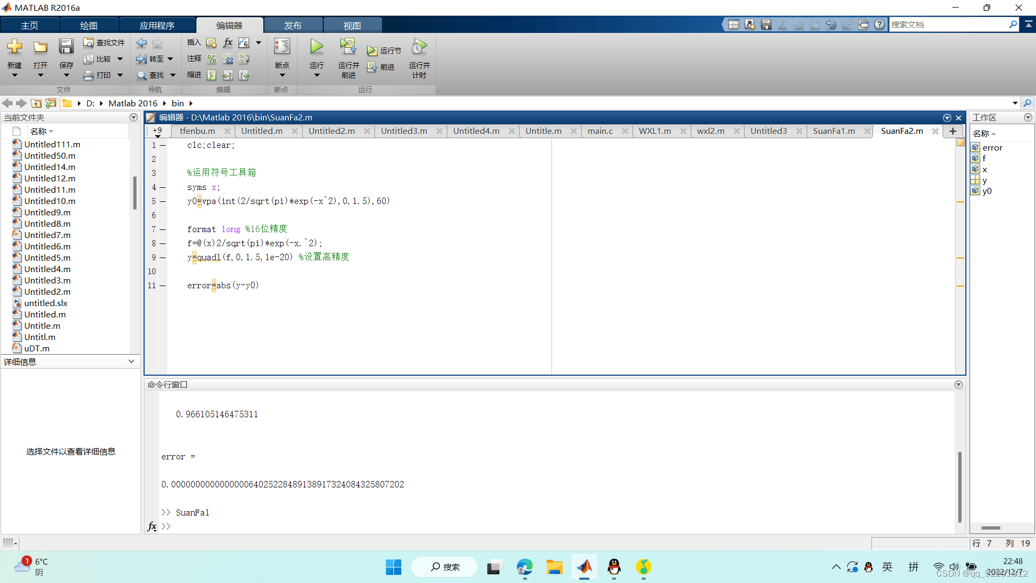Screen dimensions: 1036x583
Task: Click the Run Section button
Action: point(384,51)
